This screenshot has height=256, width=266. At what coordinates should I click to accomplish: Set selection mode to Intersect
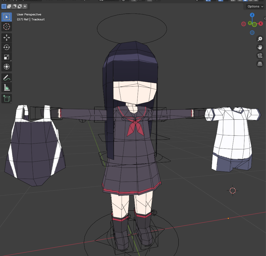tap(25, 6)
